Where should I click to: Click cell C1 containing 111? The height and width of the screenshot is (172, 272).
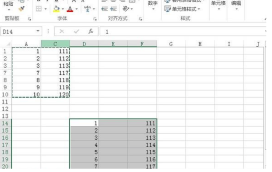click(x=56, y=51)
